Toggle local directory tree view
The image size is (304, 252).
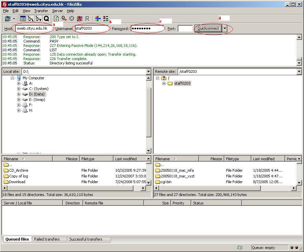31,19
